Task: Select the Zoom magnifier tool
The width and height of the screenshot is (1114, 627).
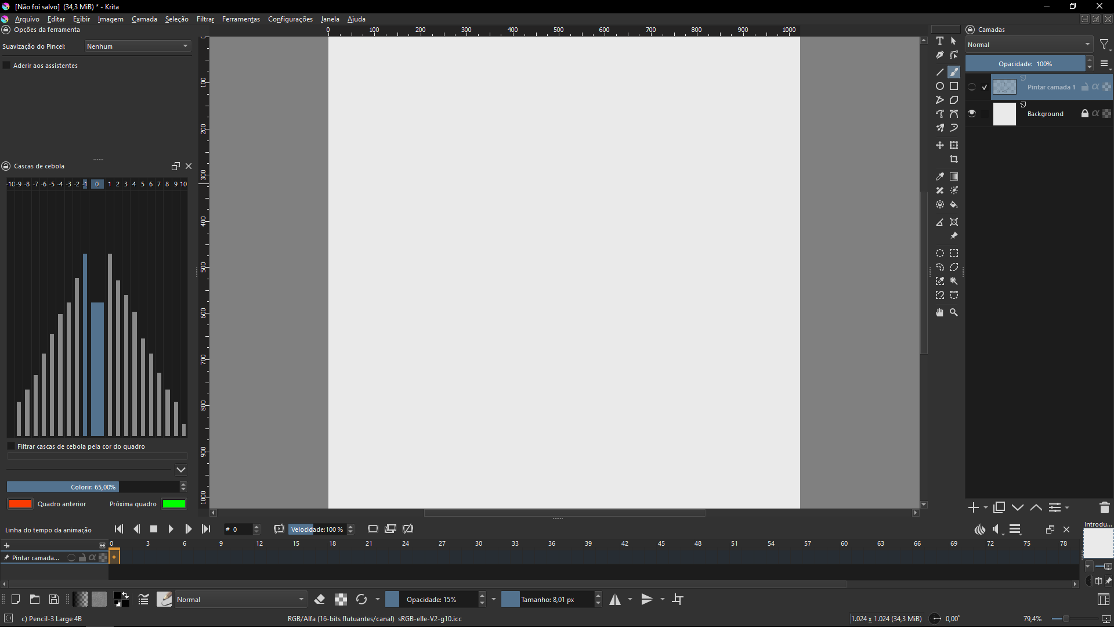Action: point(953,312)
